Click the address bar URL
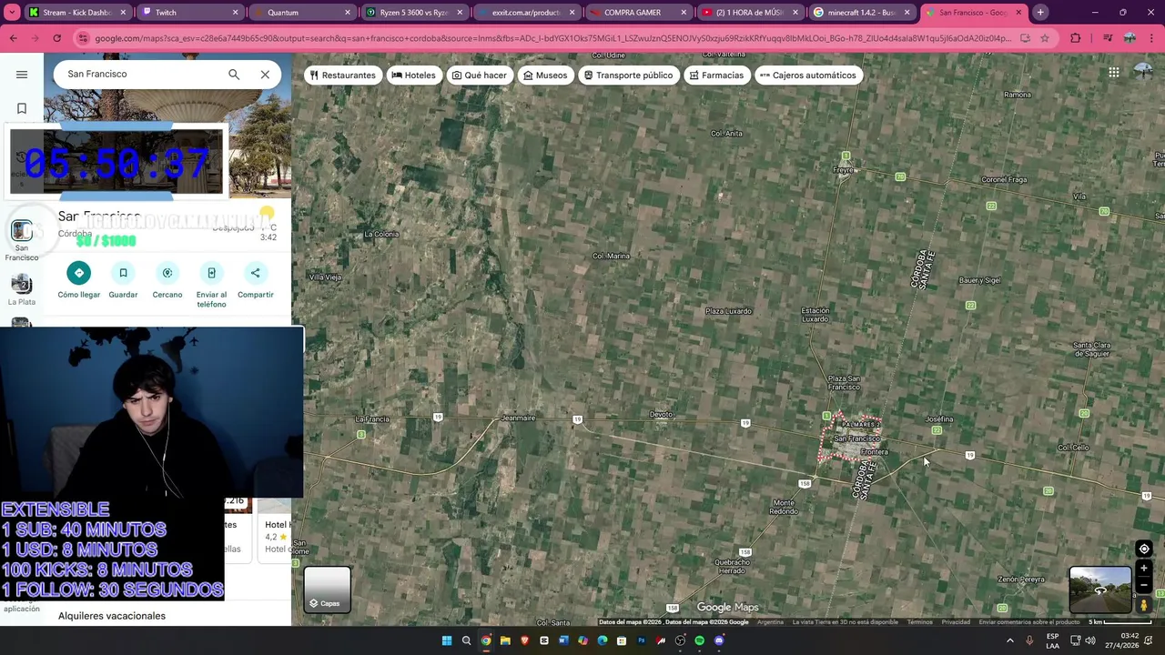 [552, 38]
